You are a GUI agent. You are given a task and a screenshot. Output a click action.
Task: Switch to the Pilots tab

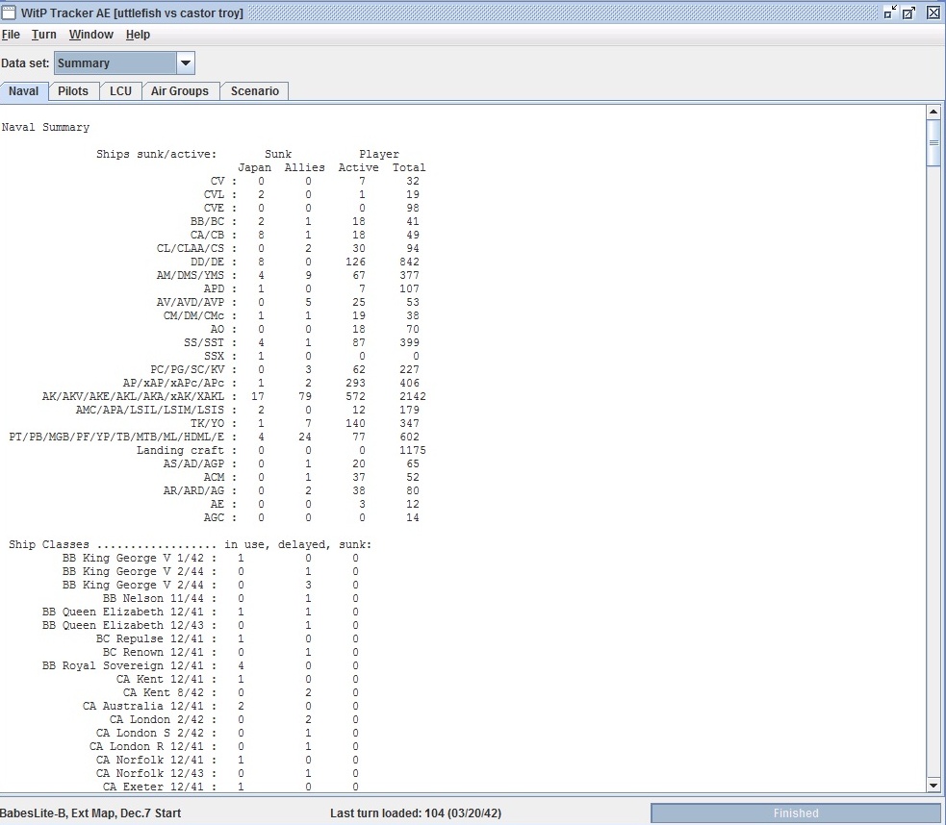click(x=73, y=91)
